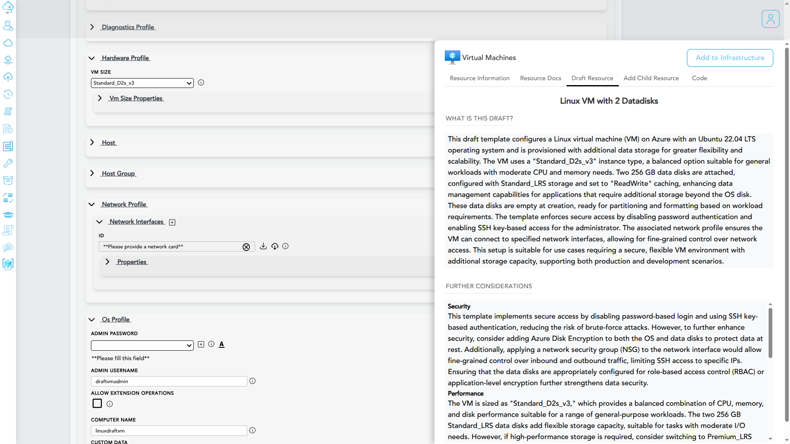
Task: Click the graduation cap learning icon
Action: 8,215
